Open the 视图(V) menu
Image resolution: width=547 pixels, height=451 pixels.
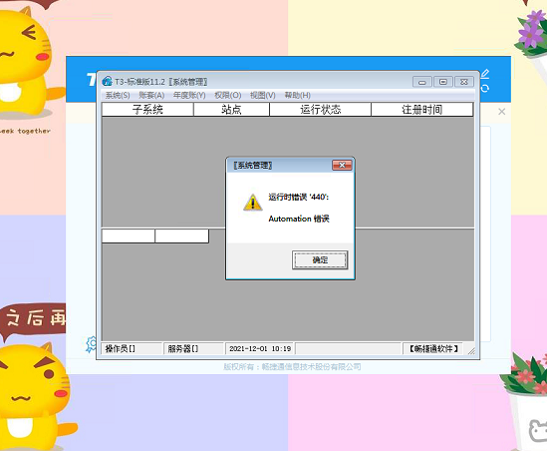pyautogui.click(x=263, y=95)
